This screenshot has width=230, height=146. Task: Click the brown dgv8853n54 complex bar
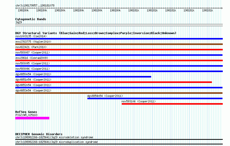coord(119,93)
